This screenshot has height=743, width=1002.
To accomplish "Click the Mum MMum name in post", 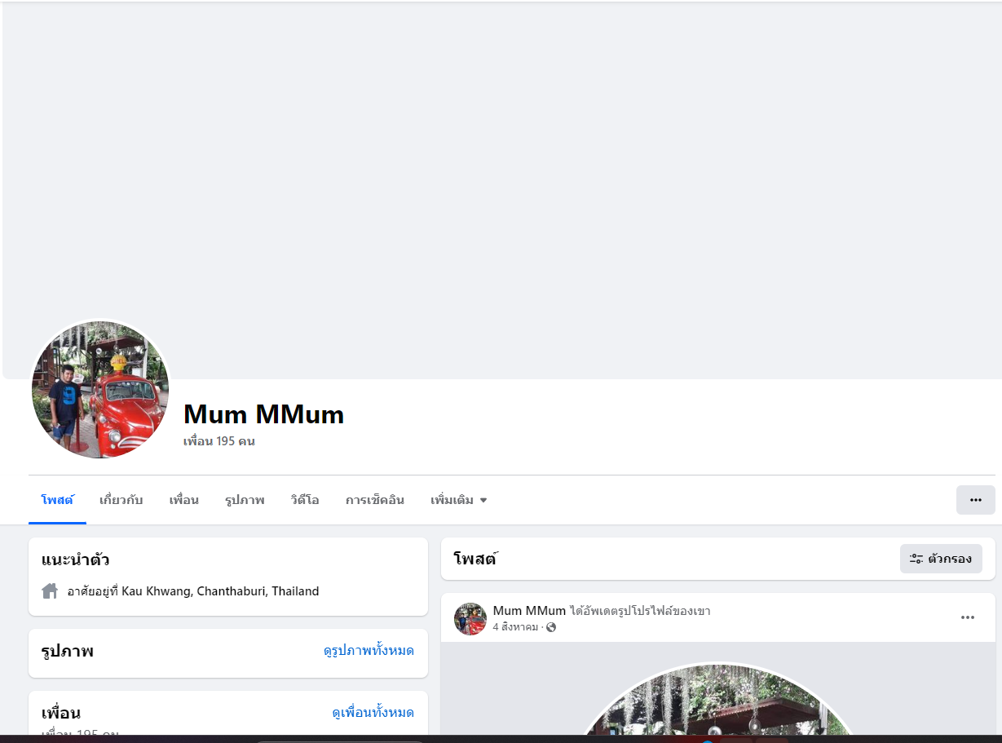I will point(529,611).
